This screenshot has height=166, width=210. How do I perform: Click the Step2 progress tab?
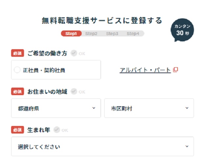point(91,33)
